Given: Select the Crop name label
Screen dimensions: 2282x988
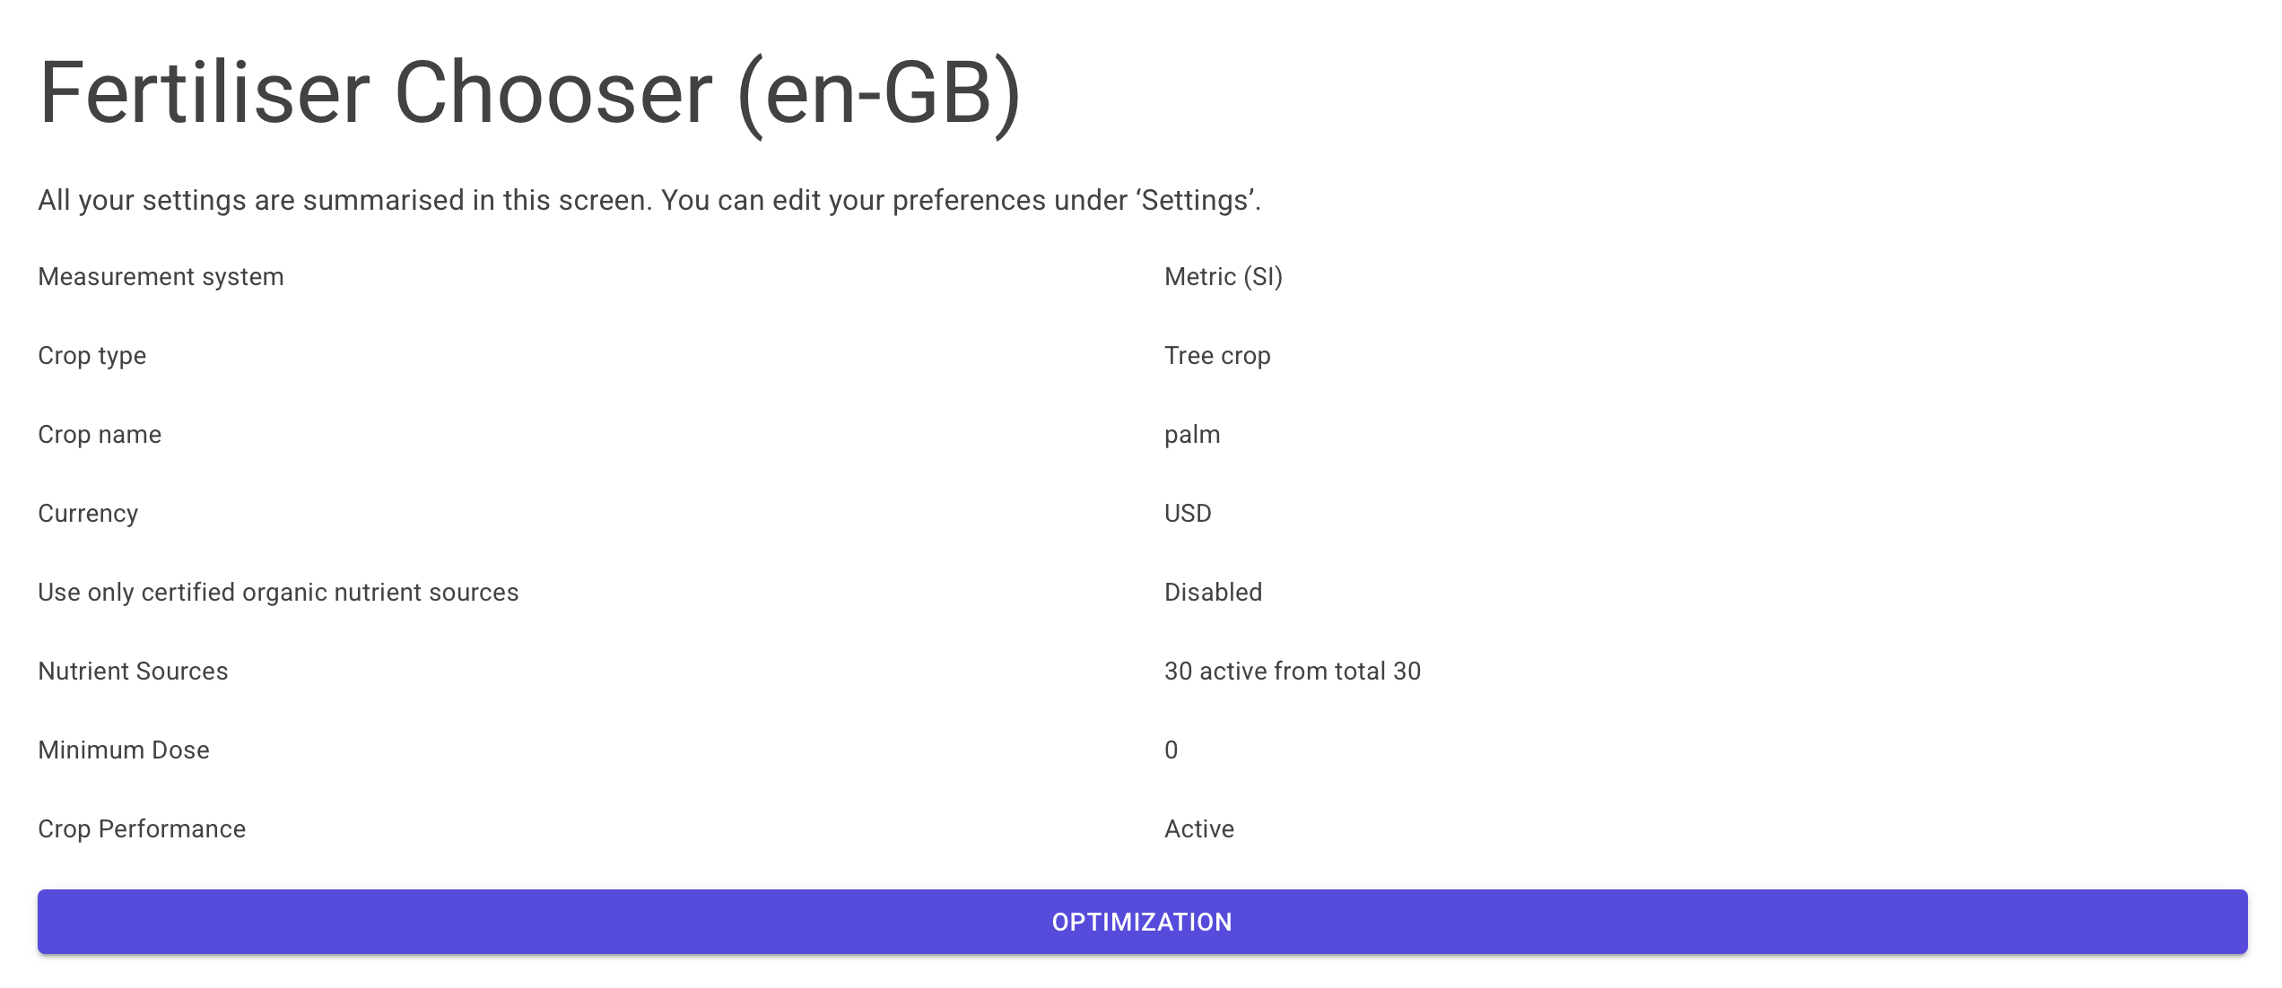Looking at the screenshot, I should tap(100, 435).
